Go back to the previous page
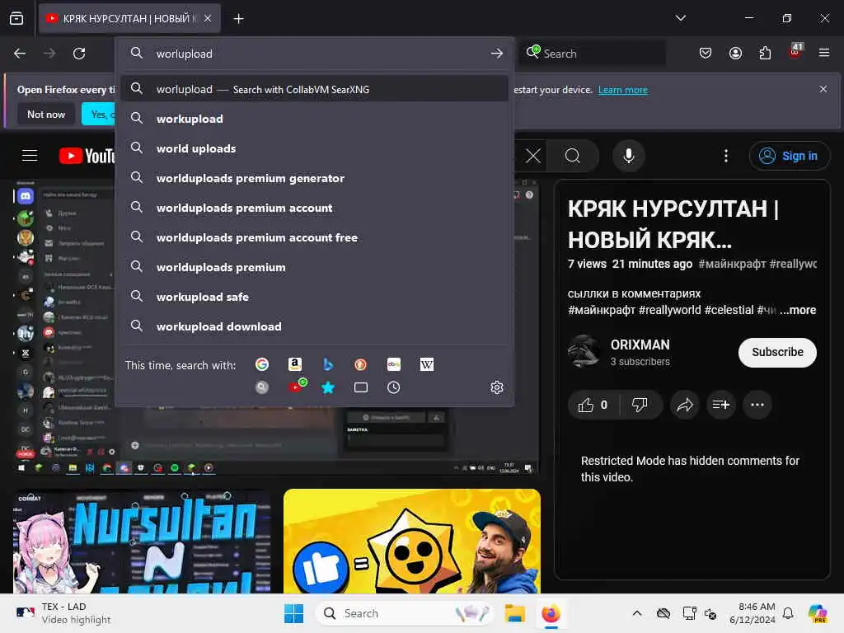This screenshot has width=844, height=633. click(x=20, y=54)
